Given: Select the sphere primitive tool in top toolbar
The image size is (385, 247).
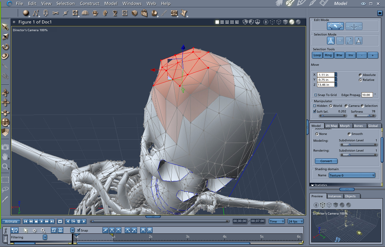Looking at the screenshot, I should pos(26,13).
